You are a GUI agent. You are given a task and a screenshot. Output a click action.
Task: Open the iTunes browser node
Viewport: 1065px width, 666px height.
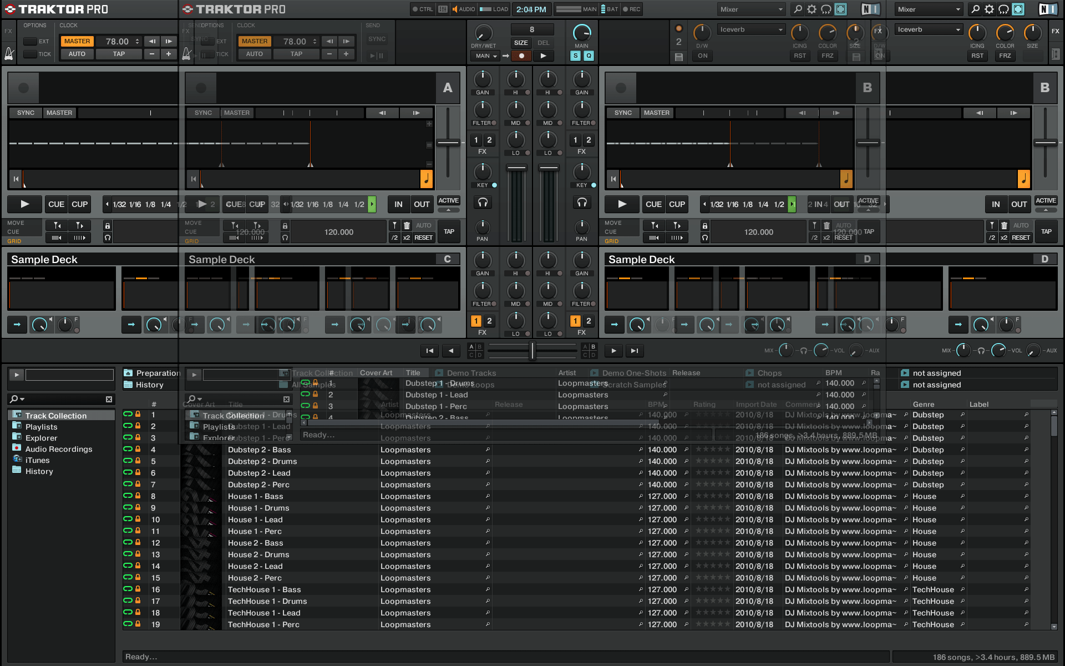point(37,460)
